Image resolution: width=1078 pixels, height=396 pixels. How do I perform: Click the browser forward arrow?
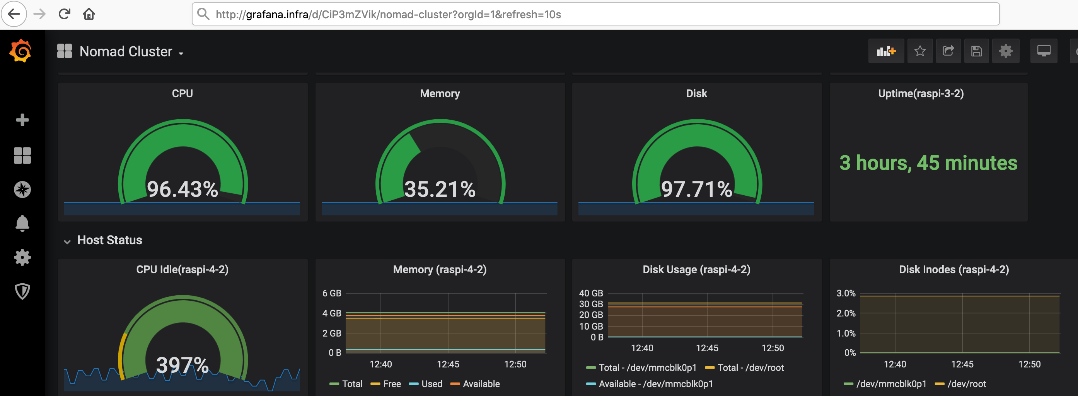39,14
